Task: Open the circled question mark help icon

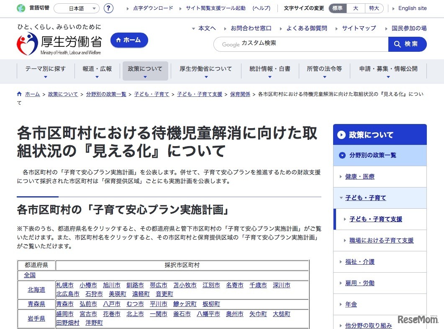Action: [x=108, y=8]
